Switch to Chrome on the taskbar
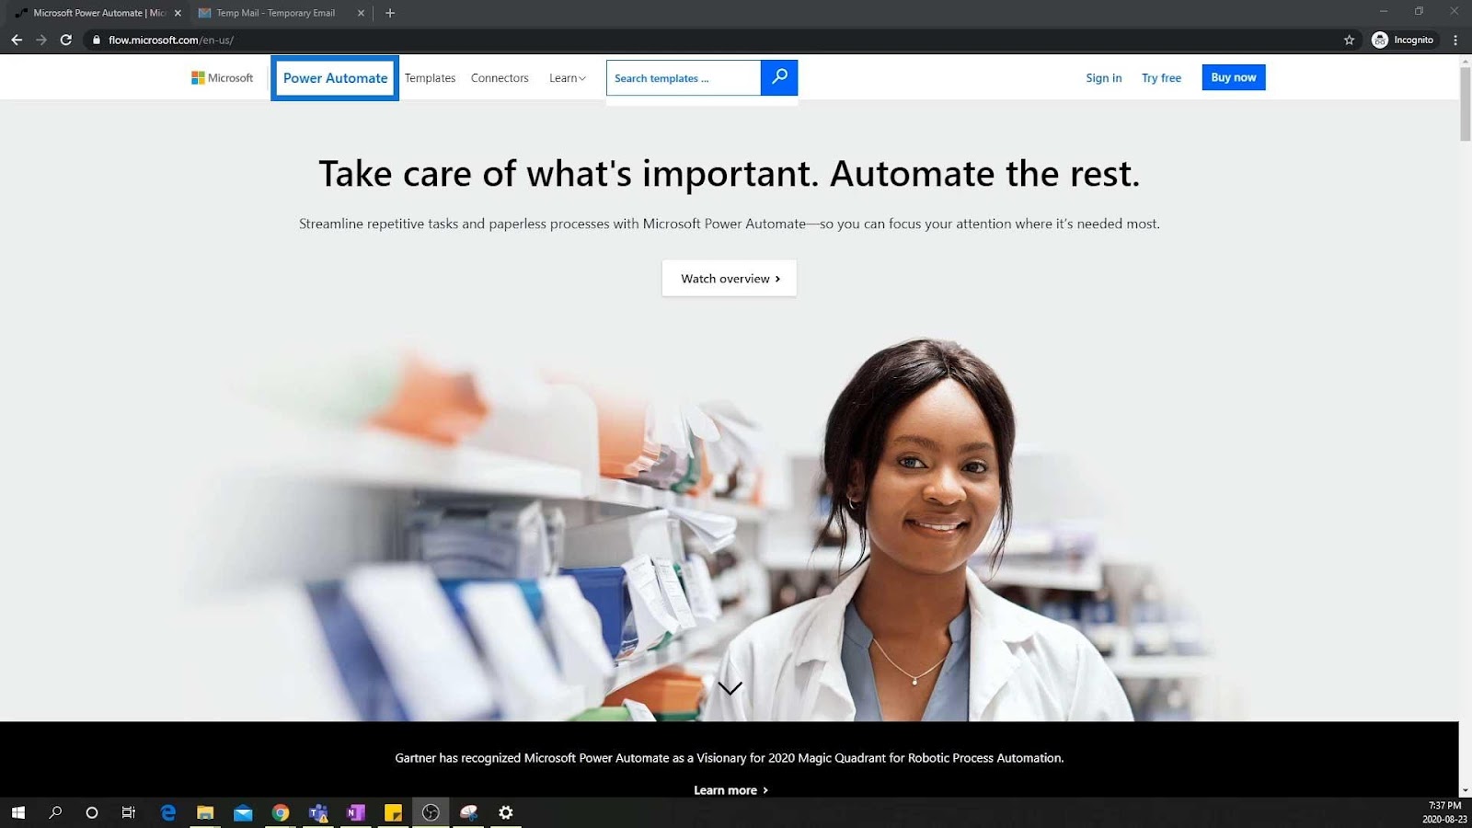 point(281,812)
